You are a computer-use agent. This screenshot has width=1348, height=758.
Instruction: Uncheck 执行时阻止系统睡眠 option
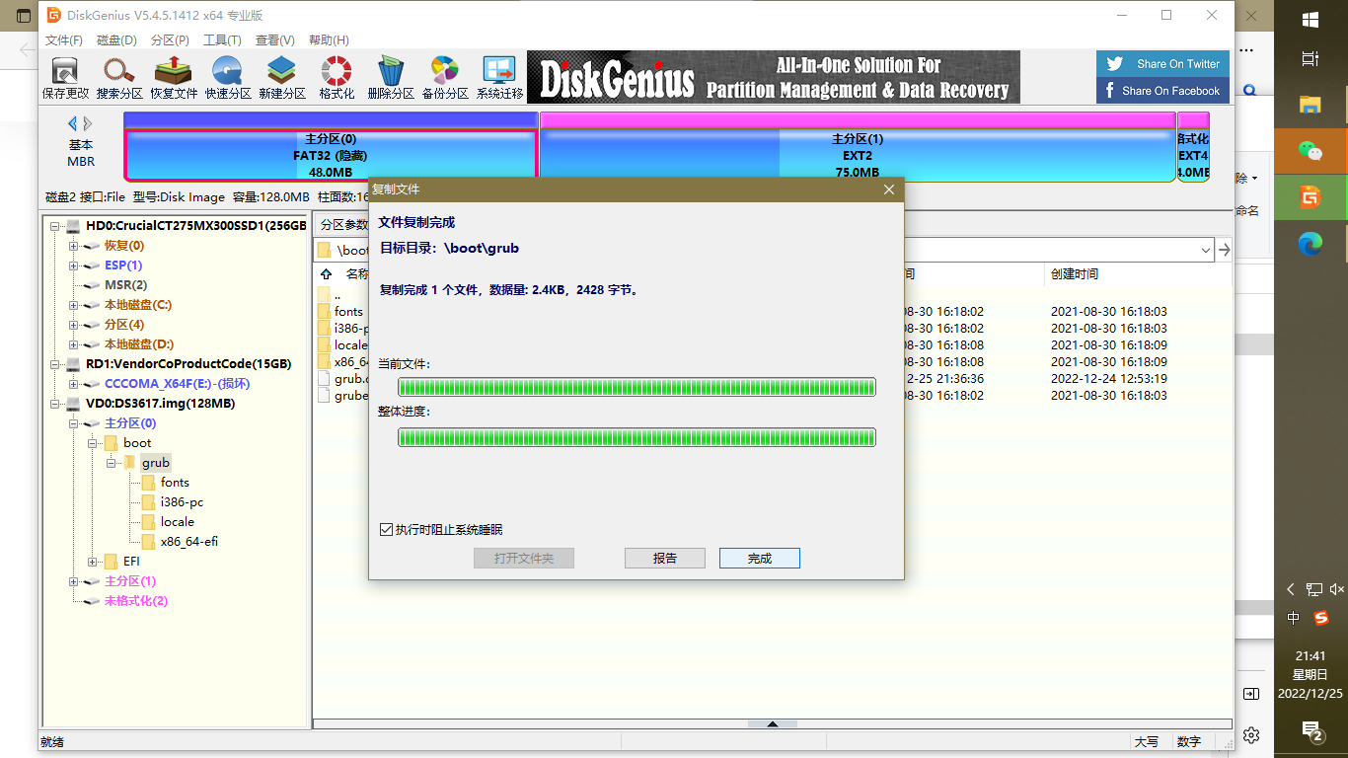[x=386, y=529]
